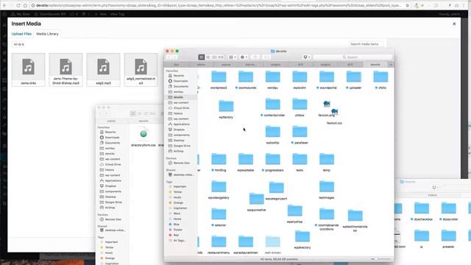Image resolution: width=471 pixels, height=265 pixels.
Task: Select the uploader folder
Action: 353,80
